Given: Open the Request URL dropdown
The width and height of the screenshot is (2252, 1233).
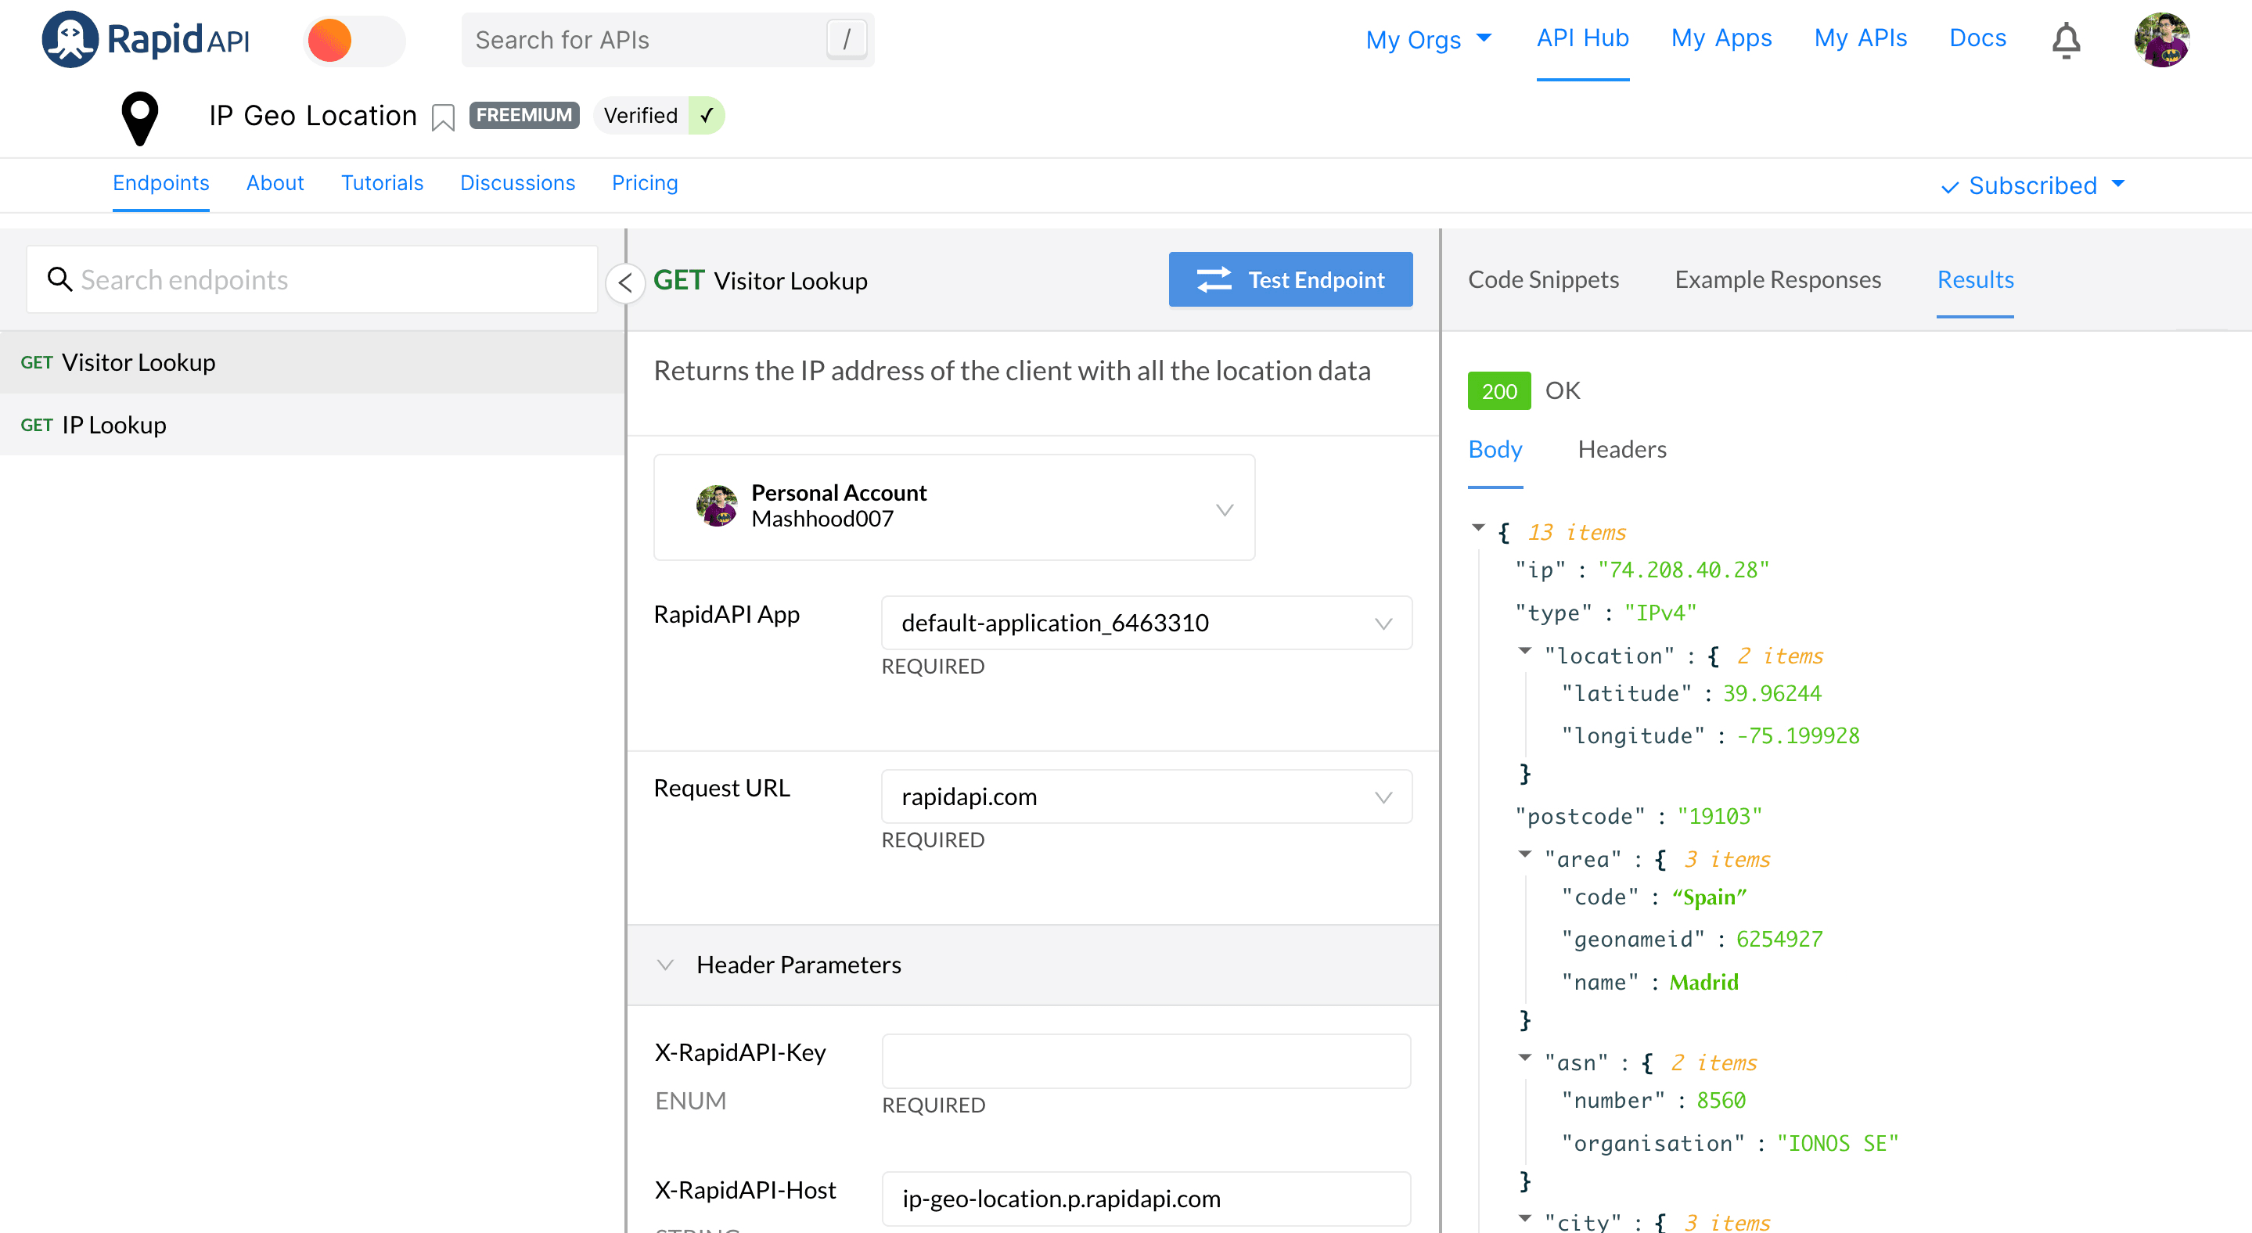Looking at the screenshot, I should coord(1147,797).
